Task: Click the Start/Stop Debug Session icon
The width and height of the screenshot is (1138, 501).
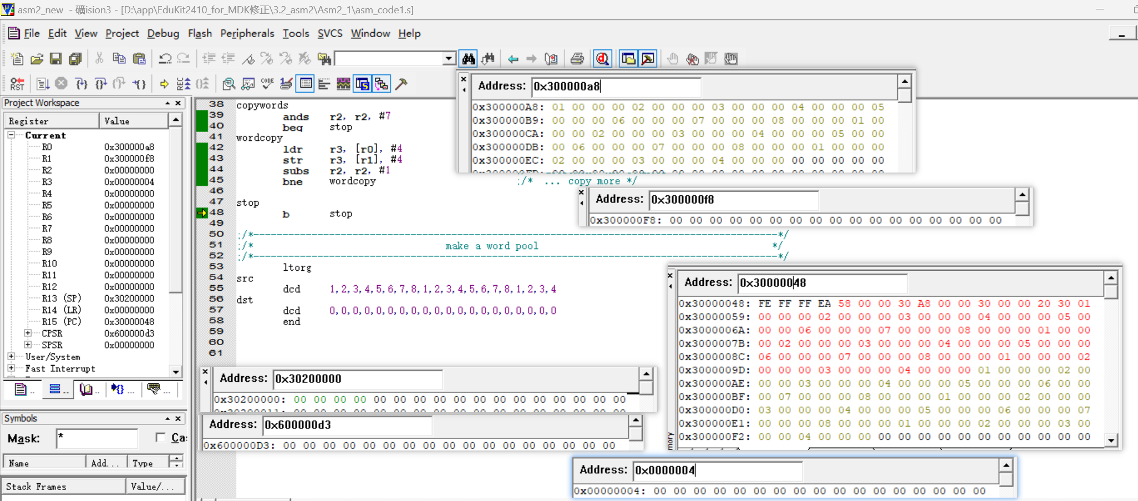Action: [x=603, y=59]
